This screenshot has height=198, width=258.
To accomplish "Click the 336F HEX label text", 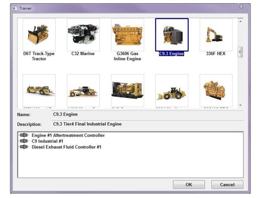I will [x=216, y=53].
